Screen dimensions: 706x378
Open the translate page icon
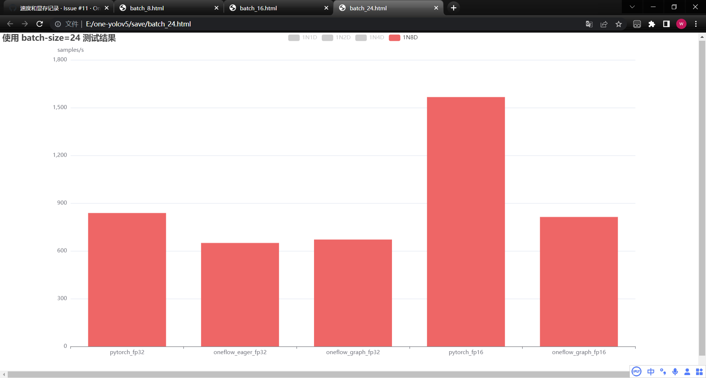589,24
